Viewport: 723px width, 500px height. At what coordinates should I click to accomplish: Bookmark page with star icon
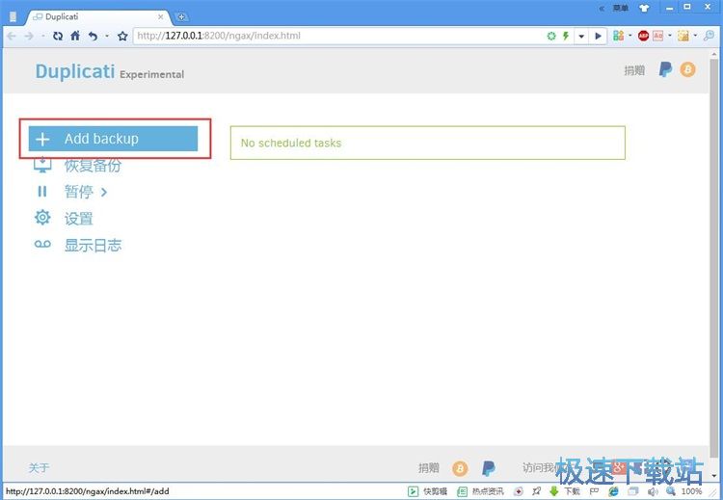coord(122,36)
